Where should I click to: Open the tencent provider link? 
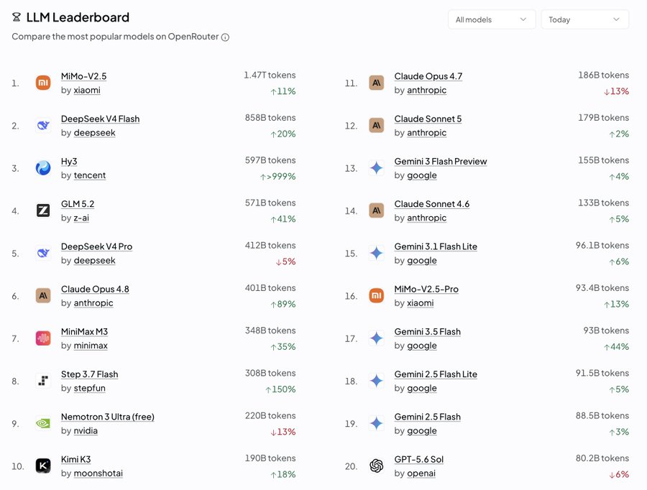(x=90, y=175)
